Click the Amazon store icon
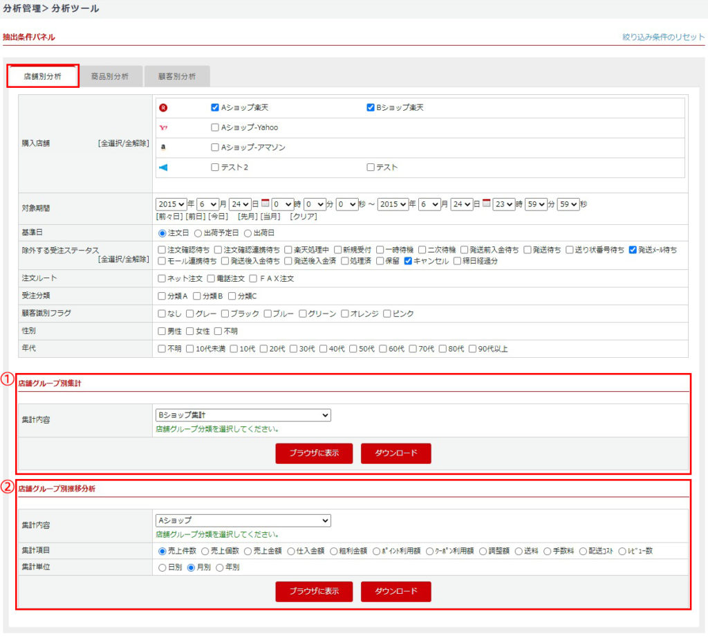This screenshot has height=643, width=708. tap(163, 147)
